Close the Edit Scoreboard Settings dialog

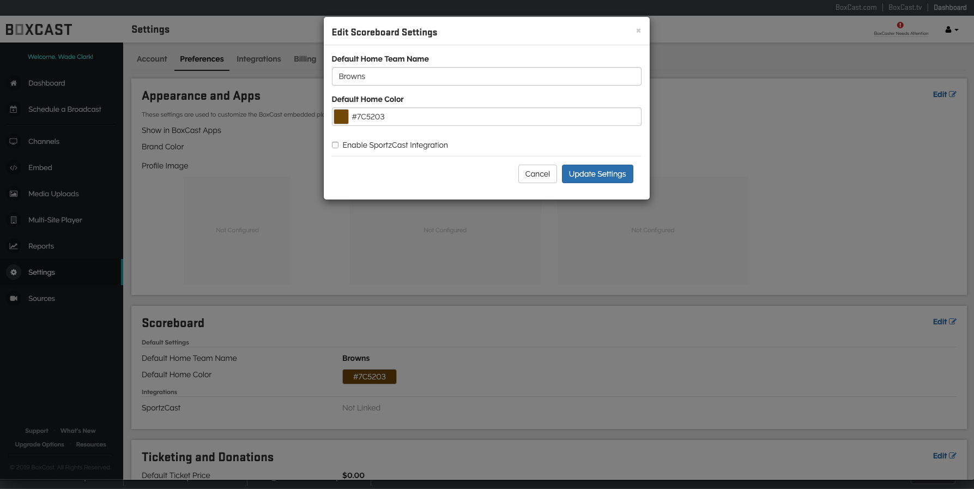pos(638,31)
